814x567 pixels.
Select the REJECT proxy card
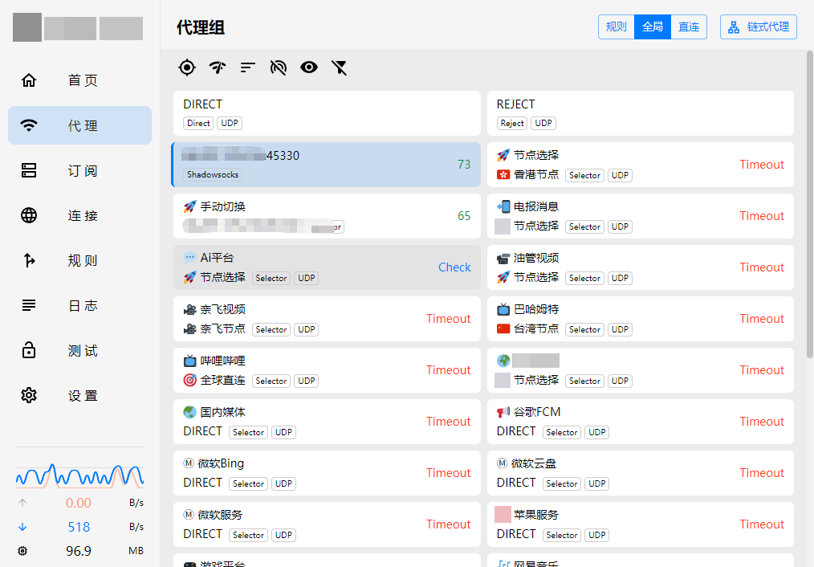tap(641, 113)
